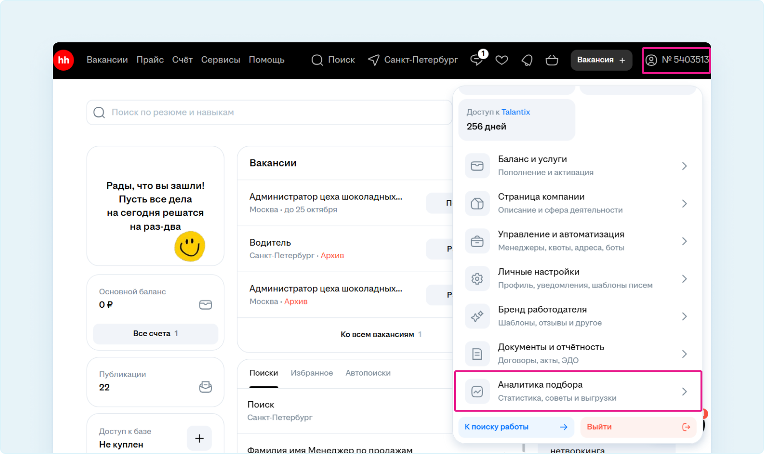Choose Санкт-Петербург region selector in header
Viewport: 764px width, 454px height.
413,60
